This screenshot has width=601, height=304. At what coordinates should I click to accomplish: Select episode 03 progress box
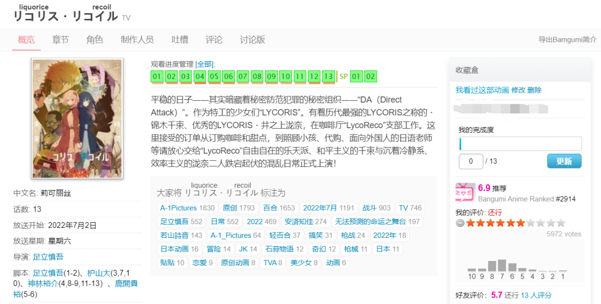[185, 76]
